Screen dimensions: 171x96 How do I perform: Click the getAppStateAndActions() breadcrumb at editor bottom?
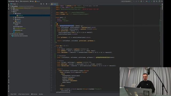pyautogui.click(x=63, y=92)
